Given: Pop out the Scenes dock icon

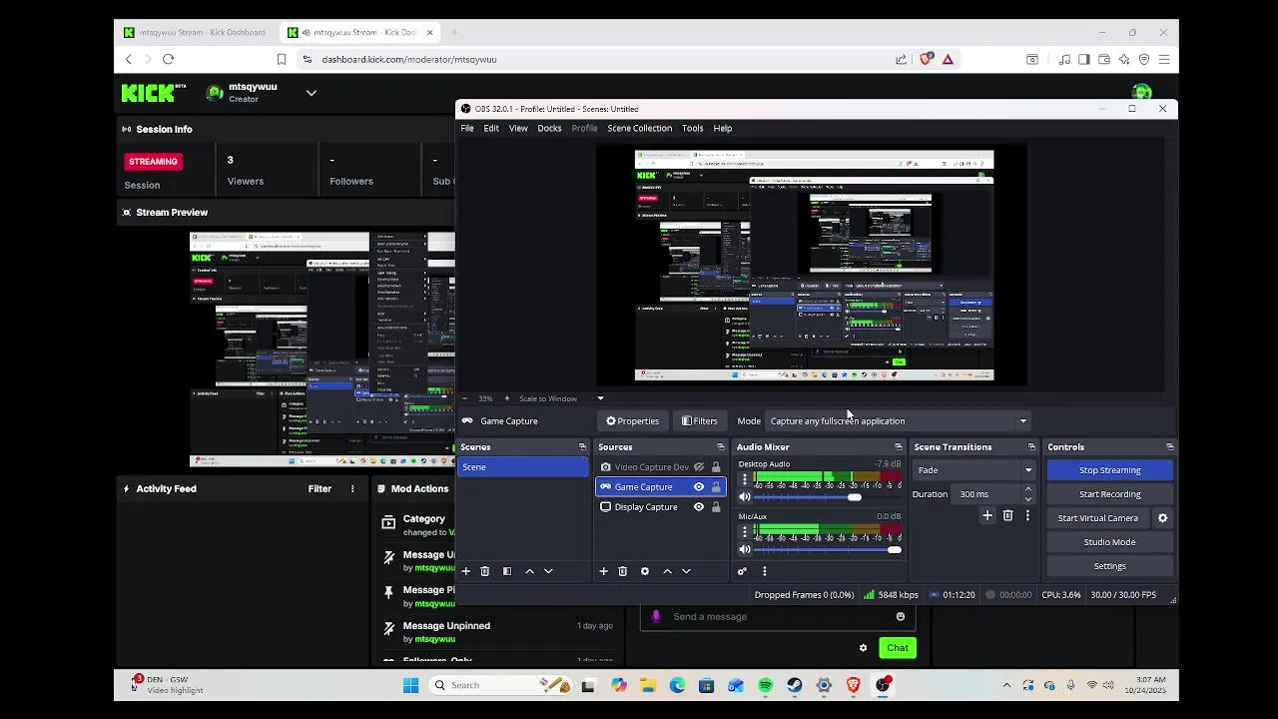Looking at the screenshot, I should pyautogui.click(x=582, y=447).
